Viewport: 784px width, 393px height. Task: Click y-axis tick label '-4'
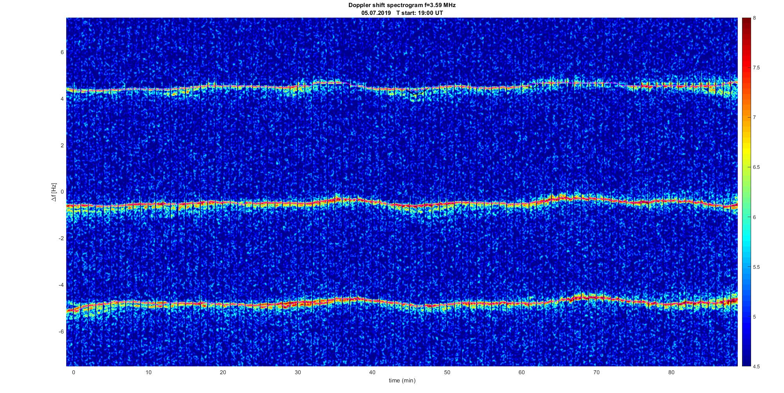[x=61, y=285]
